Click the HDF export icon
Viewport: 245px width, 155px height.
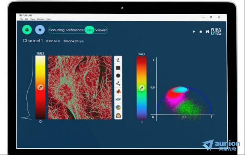118,99
